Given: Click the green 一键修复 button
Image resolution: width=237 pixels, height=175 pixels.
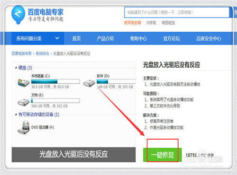Looking at the screenshot, I should pyautogui.click(x=163, y=155).
